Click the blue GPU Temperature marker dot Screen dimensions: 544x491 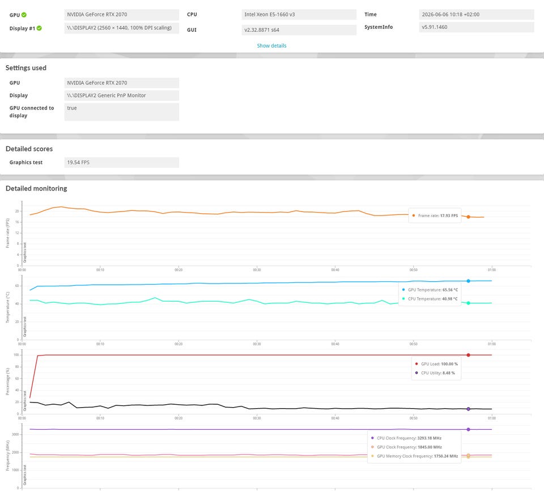(468, 281)
